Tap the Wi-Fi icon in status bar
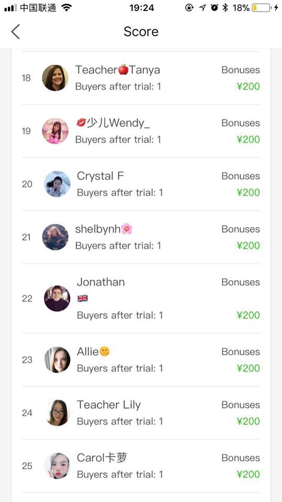 (66, 8)
